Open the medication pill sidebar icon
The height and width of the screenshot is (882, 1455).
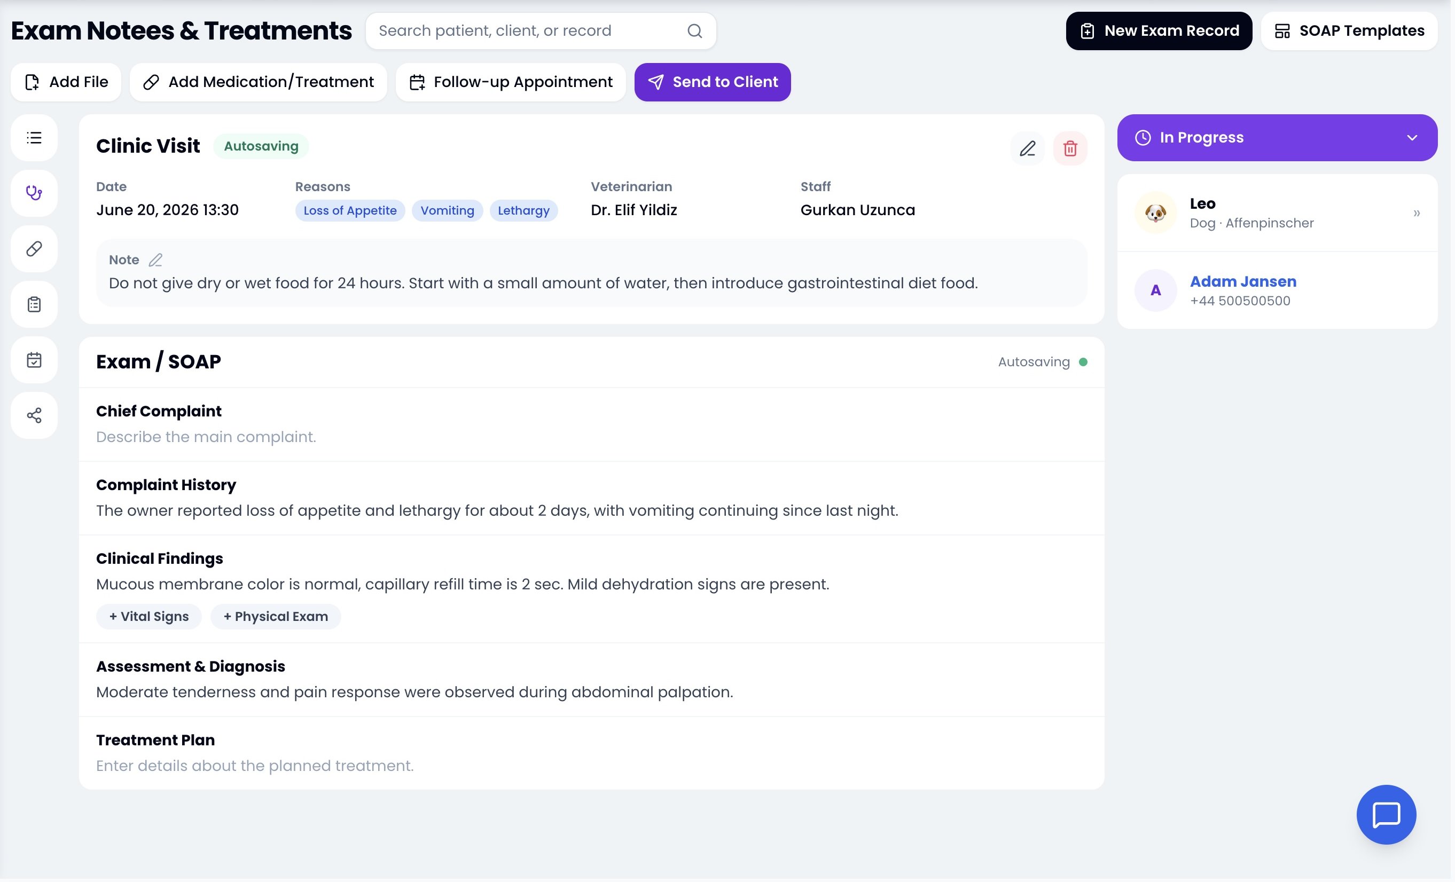pyautogui.click(x=34, y=249)
